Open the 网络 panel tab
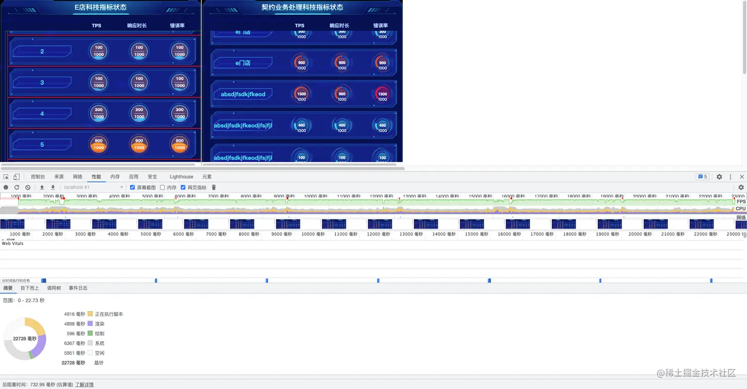Screen dimensions: 747x389 click(78, 177)
